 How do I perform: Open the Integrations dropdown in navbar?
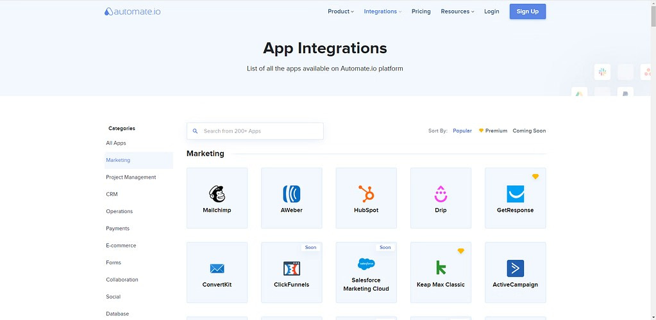(382, 12)
